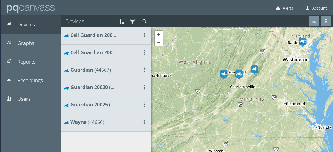The image size is (333, 152).
Task: Select the Guardian 20020 device row
Action: (x=106, y=88)
